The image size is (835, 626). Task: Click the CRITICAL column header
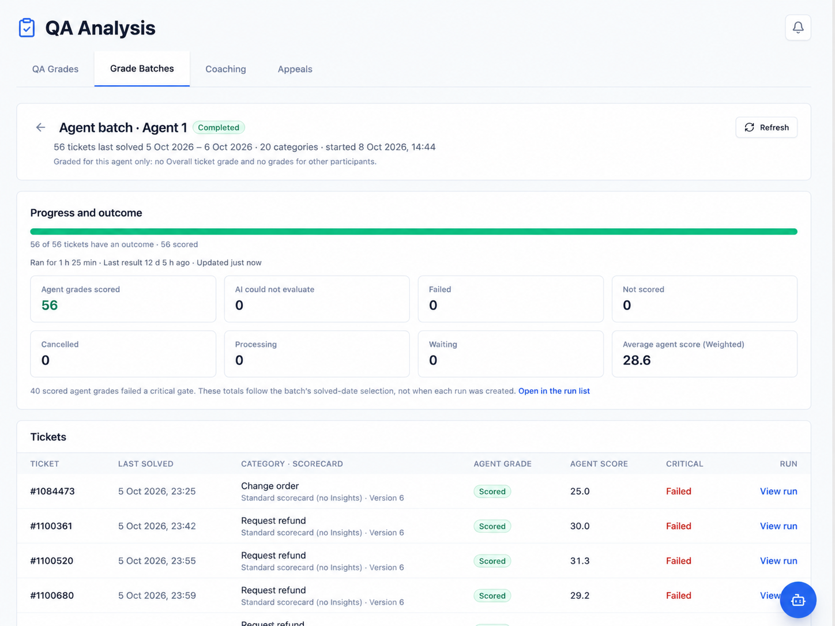click(x=684, y=464)
